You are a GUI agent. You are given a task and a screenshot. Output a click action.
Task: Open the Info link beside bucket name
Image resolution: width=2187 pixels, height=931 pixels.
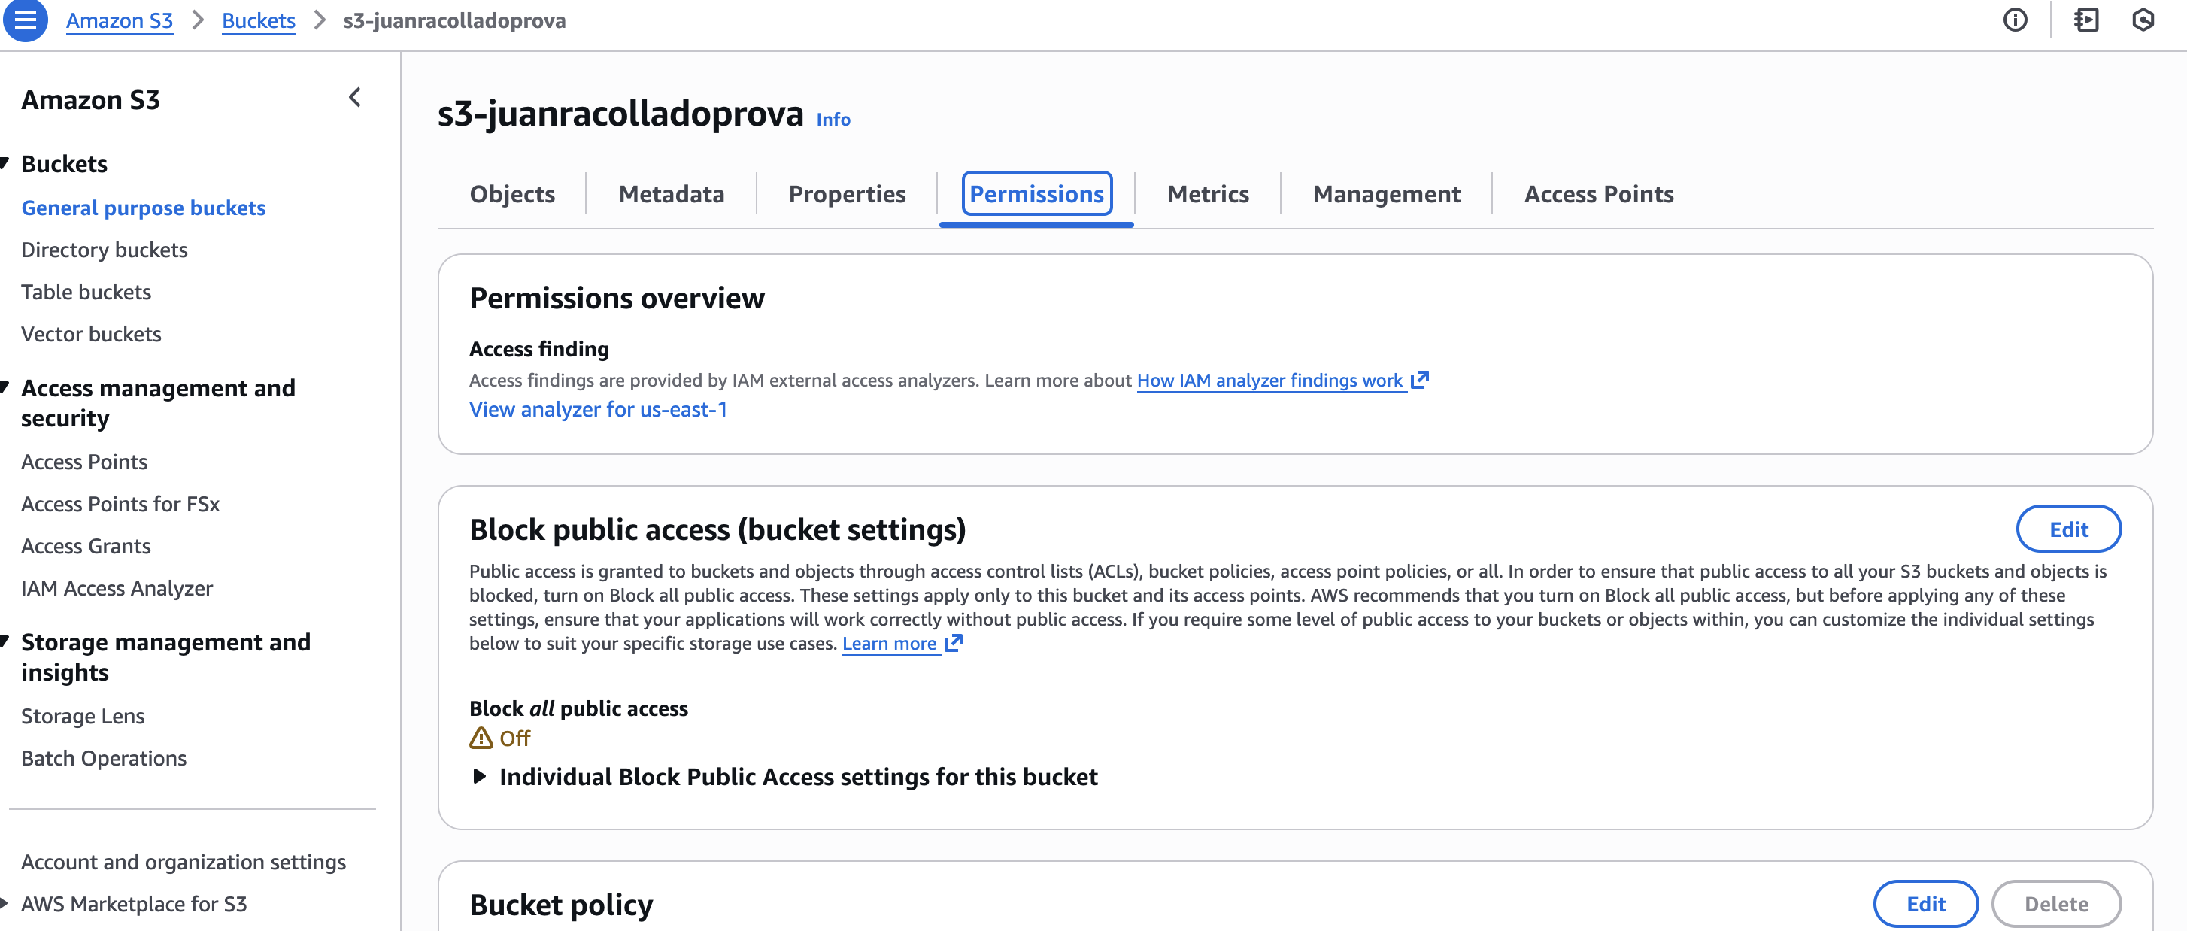[x=833, y=120]
